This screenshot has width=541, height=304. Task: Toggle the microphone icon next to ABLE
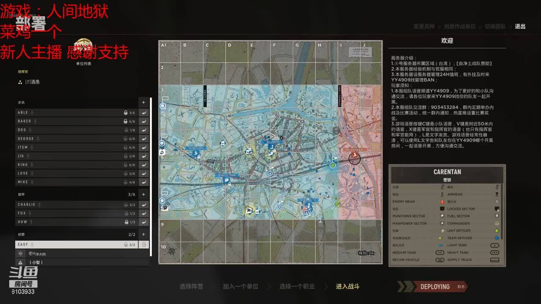point(33,113)
